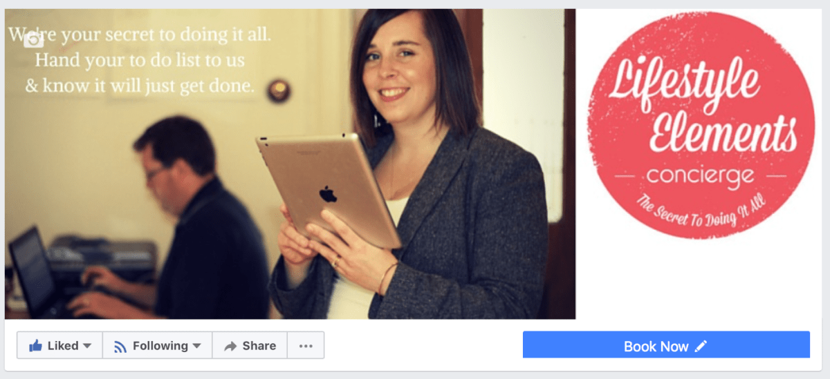Expand the dropdown arrow next to Following

[196, 346]
